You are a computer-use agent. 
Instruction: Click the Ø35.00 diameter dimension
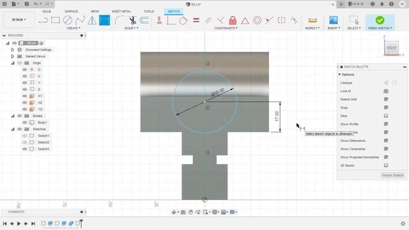click(x=218, y=92)
